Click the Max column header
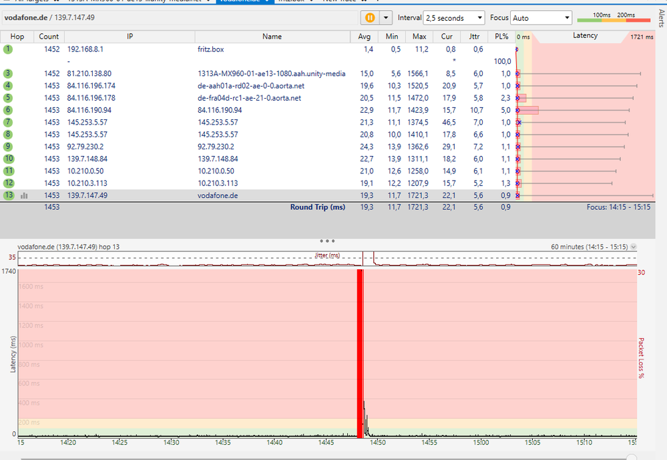This screenshot has height=460, width=667. (x=419, y=37)
